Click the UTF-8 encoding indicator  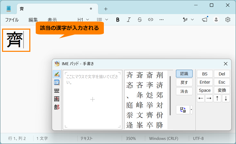(x=198, y=138)
